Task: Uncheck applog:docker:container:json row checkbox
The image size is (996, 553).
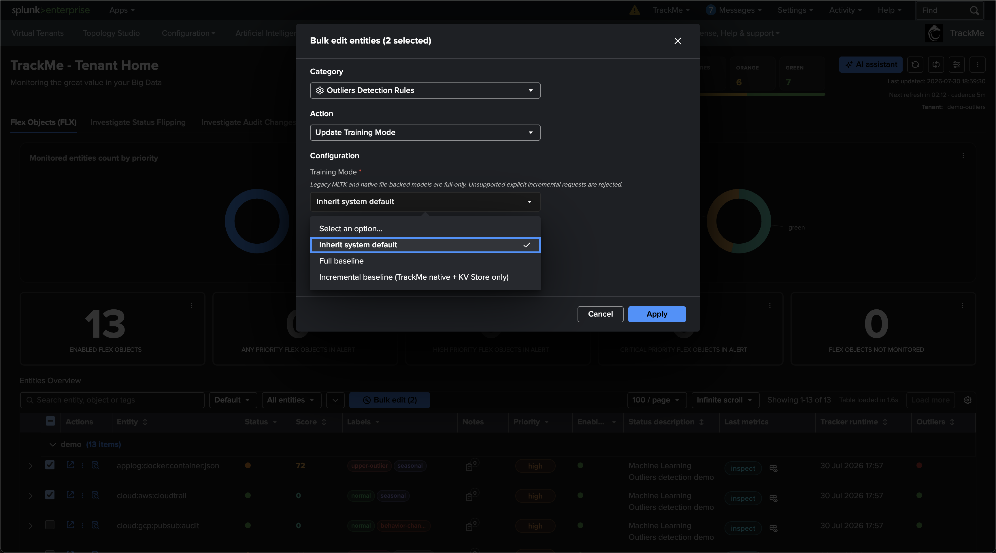Action: pos(50,465)
